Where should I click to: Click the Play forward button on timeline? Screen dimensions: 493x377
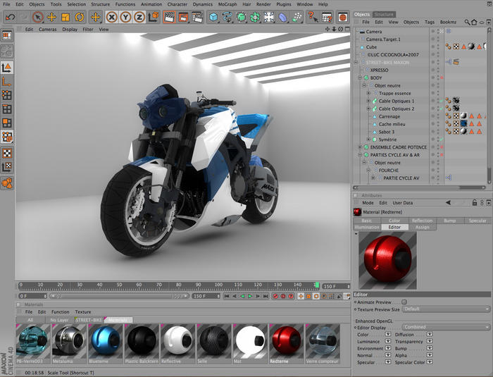(x=250, y=297)
